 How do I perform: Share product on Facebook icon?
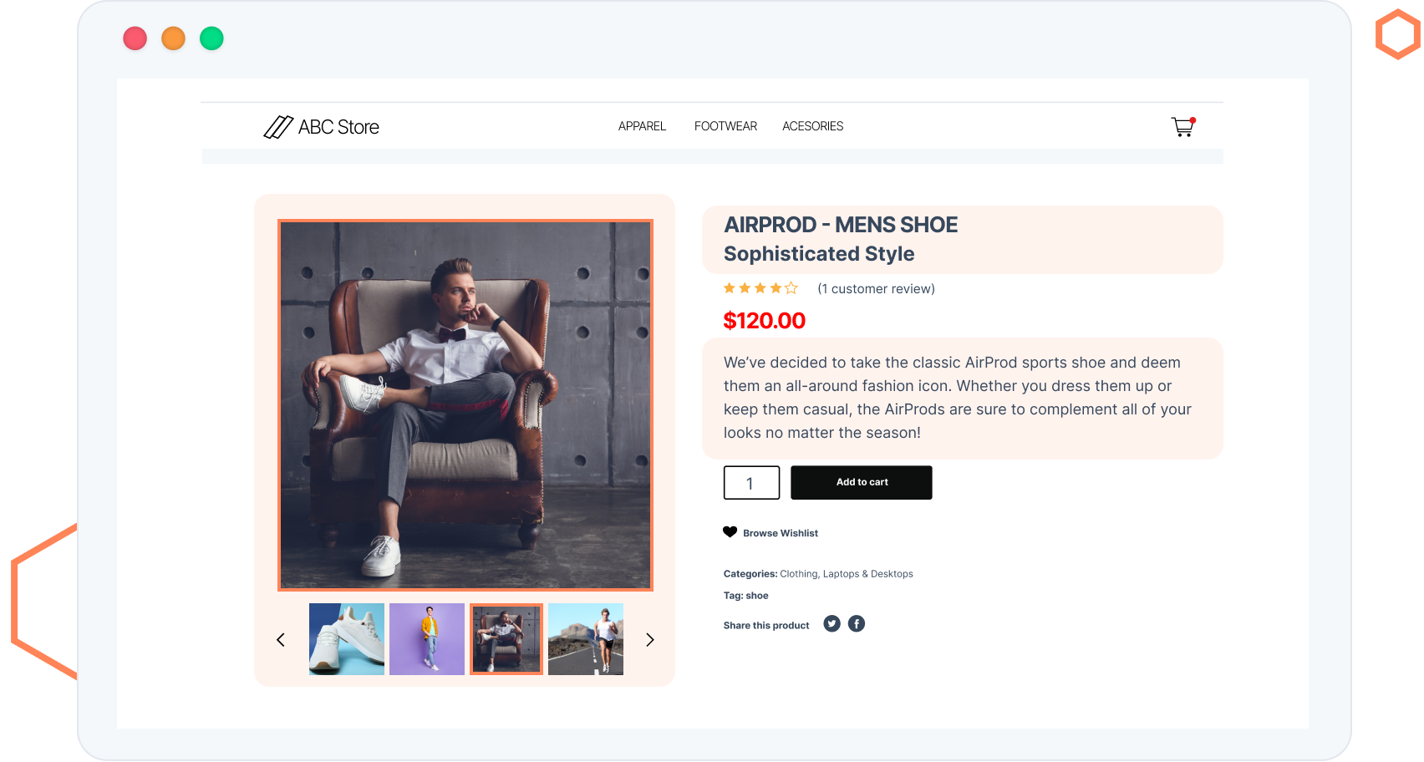pos(857,624)
